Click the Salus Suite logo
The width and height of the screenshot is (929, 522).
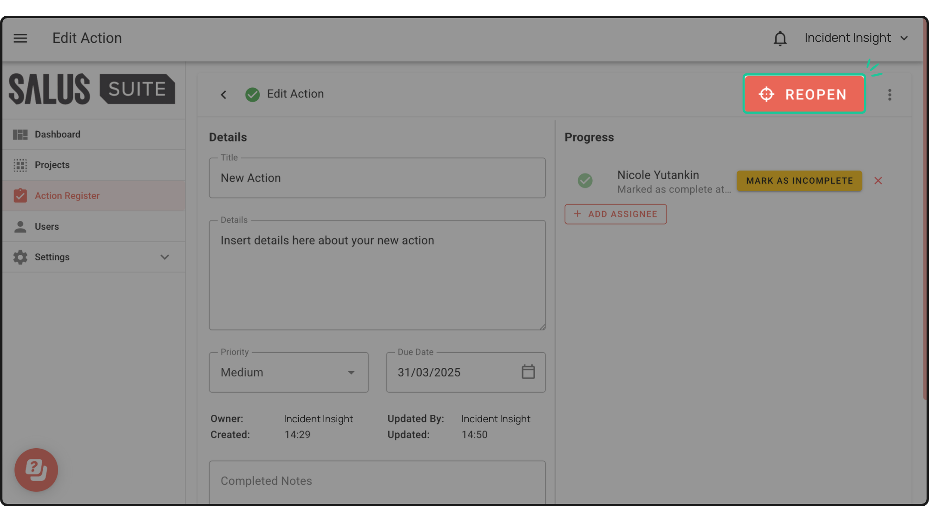[x=92, y=89]
